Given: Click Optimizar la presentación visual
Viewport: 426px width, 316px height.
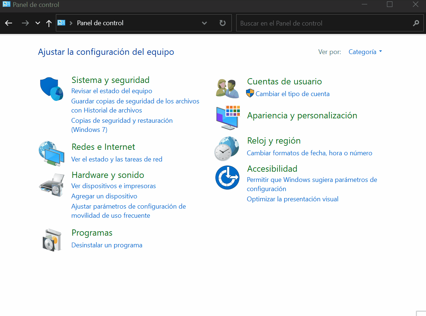Looking at the screenshot, I should [293, 199].
